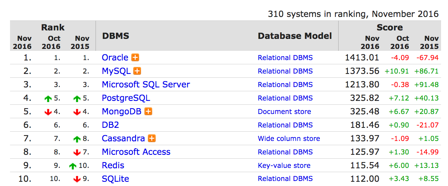Open the MongoDB link

[x=122, y=111]
